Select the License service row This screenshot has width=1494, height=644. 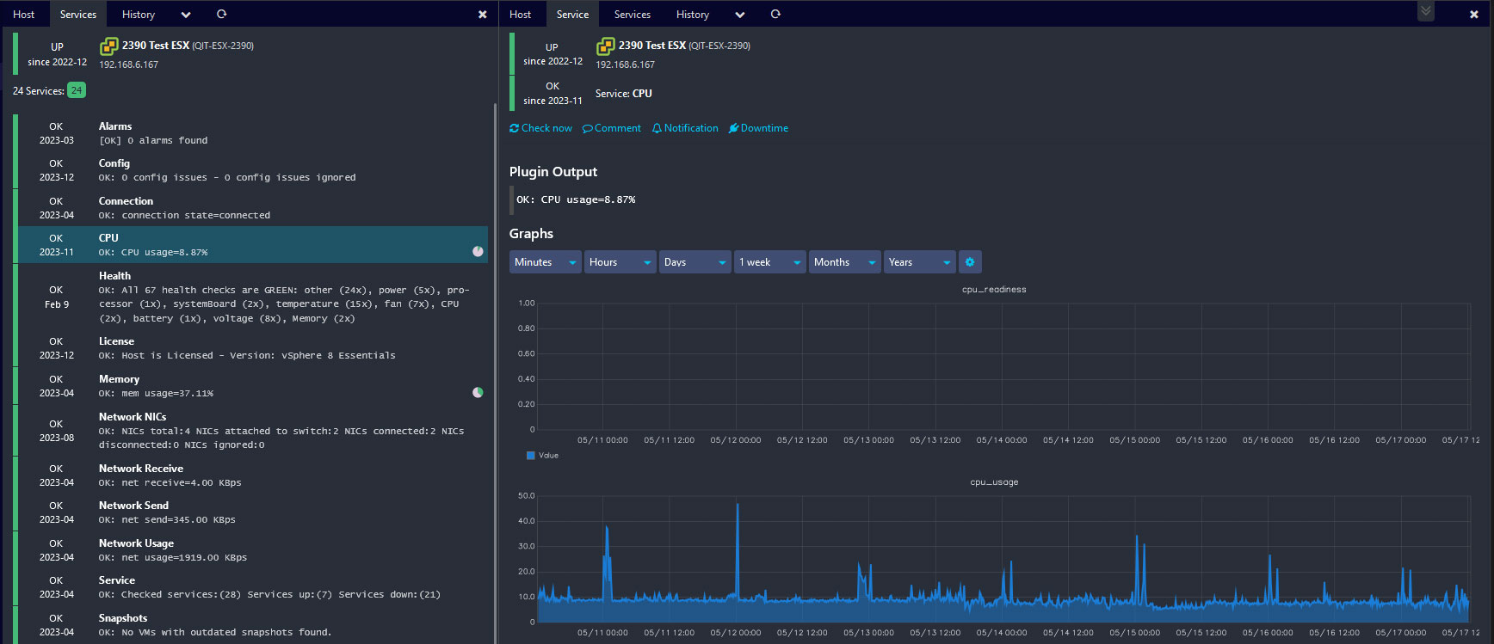coord(250,348)
